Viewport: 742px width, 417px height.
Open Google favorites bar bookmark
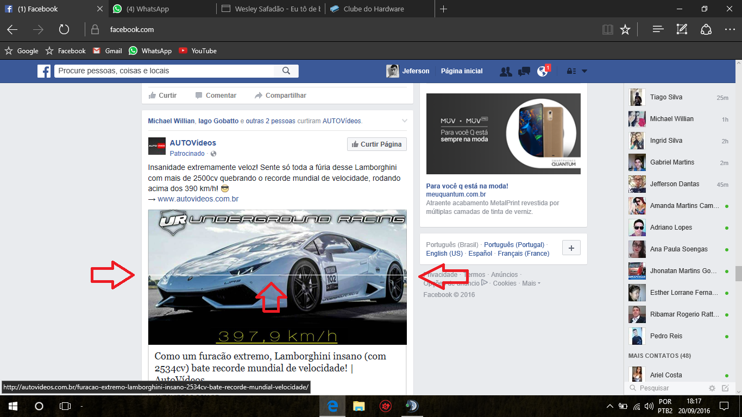[x=22, y=51]
